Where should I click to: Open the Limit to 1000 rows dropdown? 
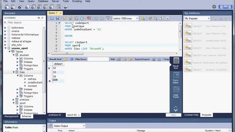click(x=126, y=18)
